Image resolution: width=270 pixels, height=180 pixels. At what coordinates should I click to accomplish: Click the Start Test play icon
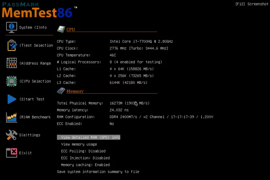point(12,99)
